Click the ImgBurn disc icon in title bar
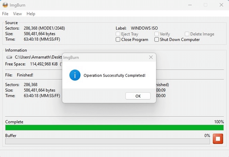The width and height of the screenshot is (229, 157). (x=5, y=5)
